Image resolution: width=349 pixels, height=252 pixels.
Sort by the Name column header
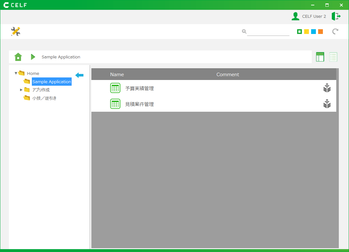117,75
